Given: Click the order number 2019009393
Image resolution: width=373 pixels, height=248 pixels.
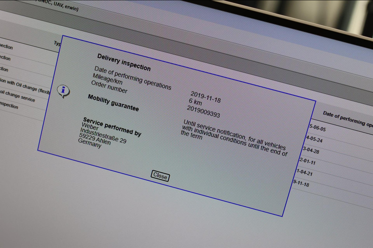Looking at the screenshot, I should pos(203,112).
